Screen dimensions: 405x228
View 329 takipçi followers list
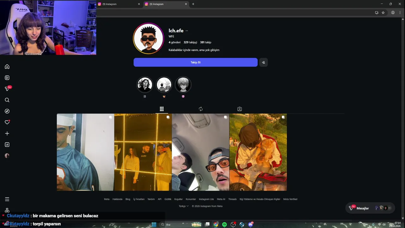coord(190,42)
